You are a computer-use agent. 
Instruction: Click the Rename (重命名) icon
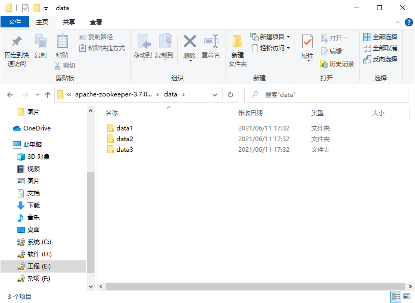pyautogui.click(x=211, y=42)
